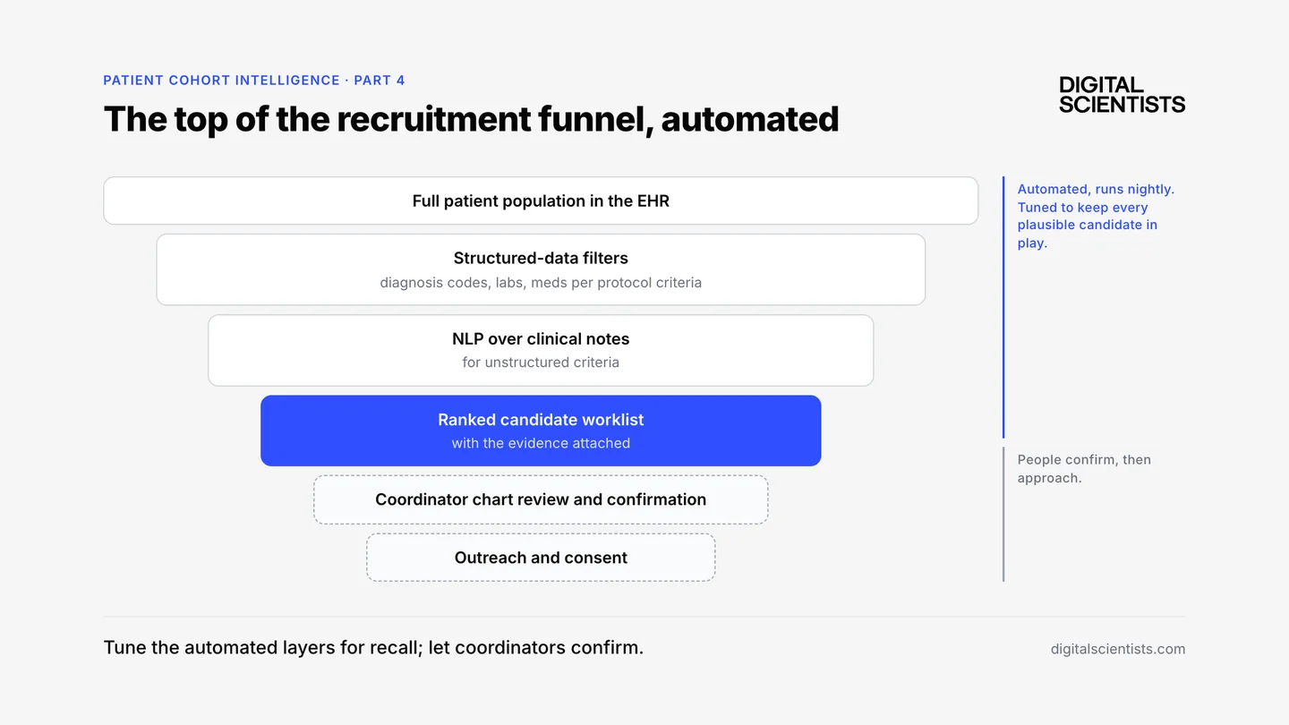The width and height of the screenshot is (1289, 725).
Task: Click 'with the evidence attached' subtitle
Action: pyautogui.click(x=541, y=443)
